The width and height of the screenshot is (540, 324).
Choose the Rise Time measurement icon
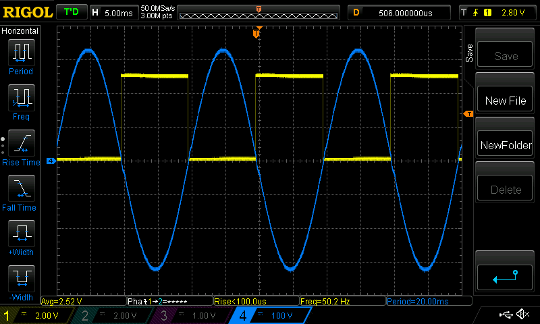(x=20, y=144)
